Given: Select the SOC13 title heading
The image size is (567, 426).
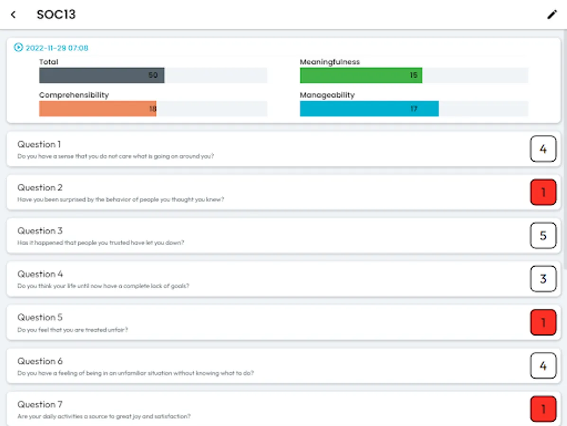Looking at the screenshot, I should point(55,15).
